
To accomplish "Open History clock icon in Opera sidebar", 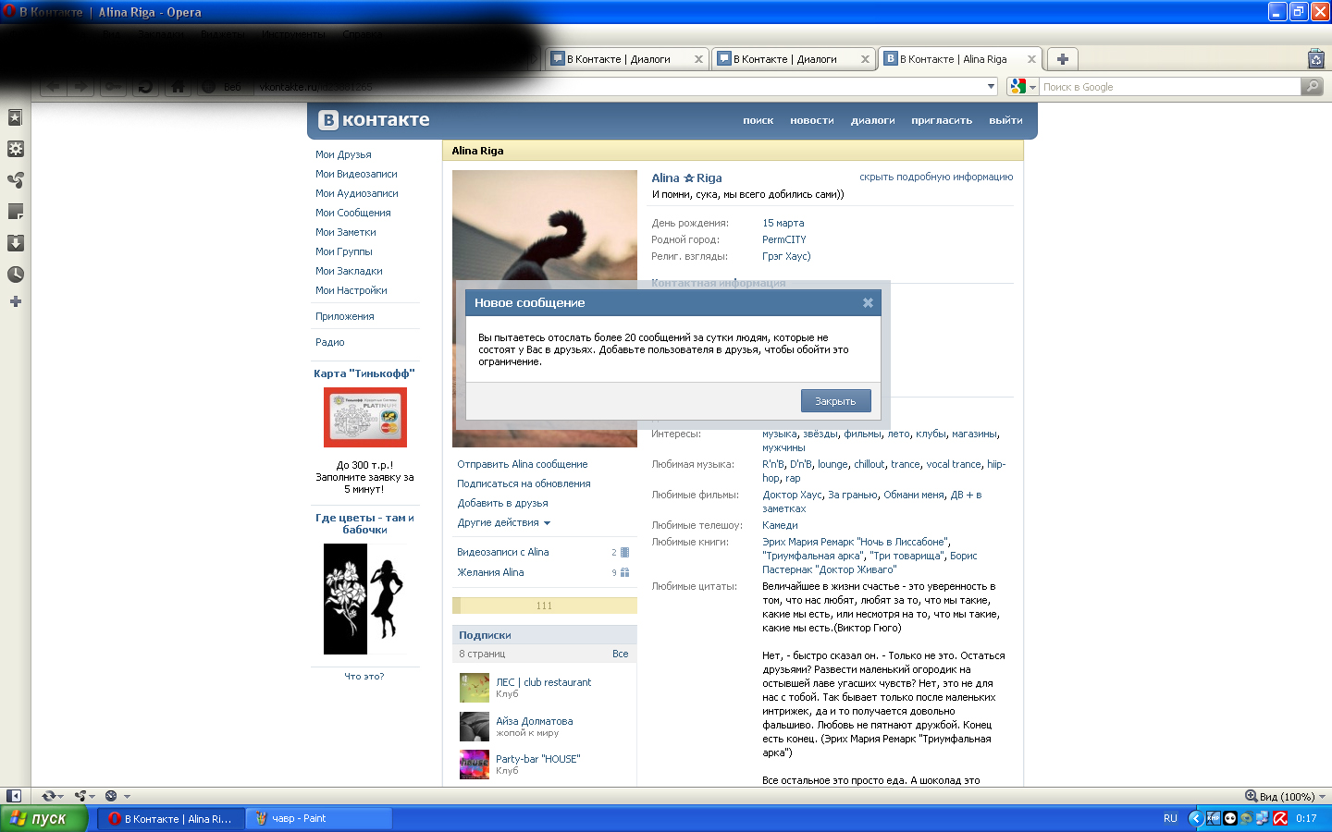I will tap(15, 275).
